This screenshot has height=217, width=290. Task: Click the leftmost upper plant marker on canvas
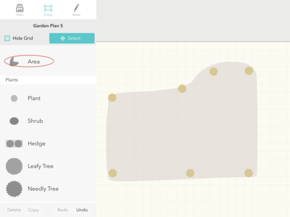point(112,98)
